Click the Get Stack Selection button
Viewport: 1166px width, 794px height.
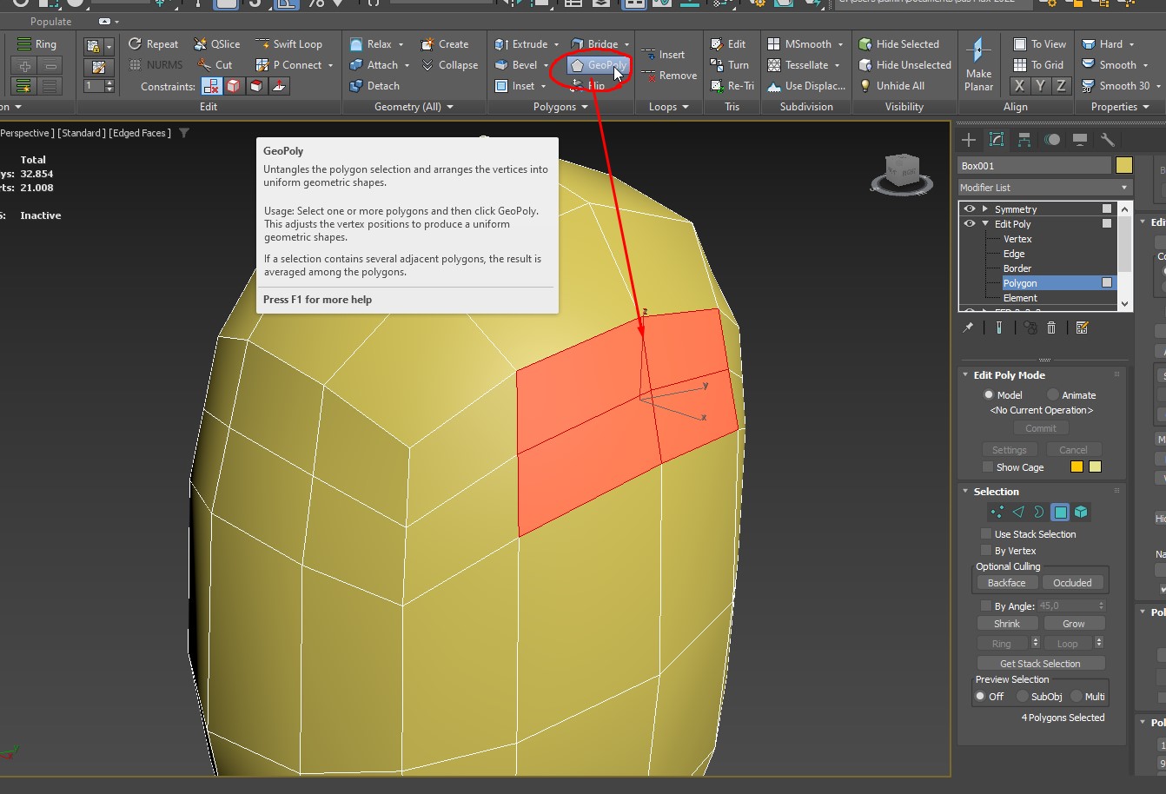(x=1040, y=664)
